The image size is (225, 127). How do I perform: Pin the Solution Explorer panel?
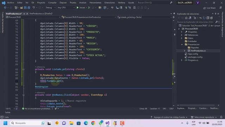point(216,14)
